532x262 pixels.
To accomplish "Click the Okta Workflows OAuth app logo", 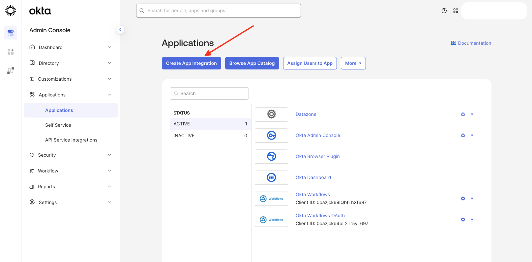I will pos(271,220).
